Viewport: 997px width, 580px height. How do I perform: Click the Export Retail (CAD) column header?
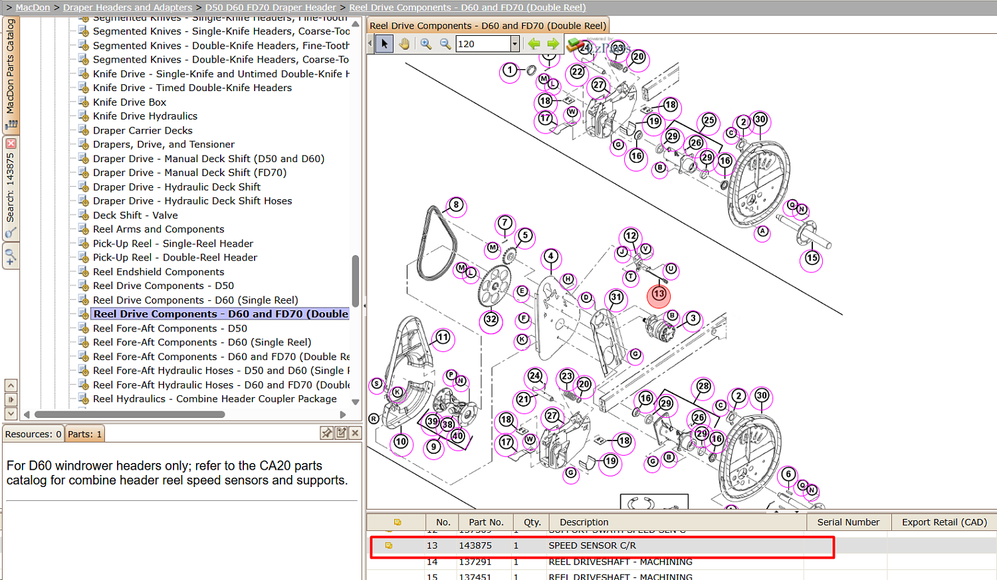point(944,522)
